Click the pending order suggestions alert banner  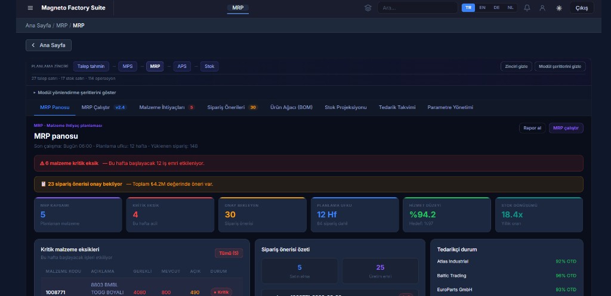coord(308,184)
